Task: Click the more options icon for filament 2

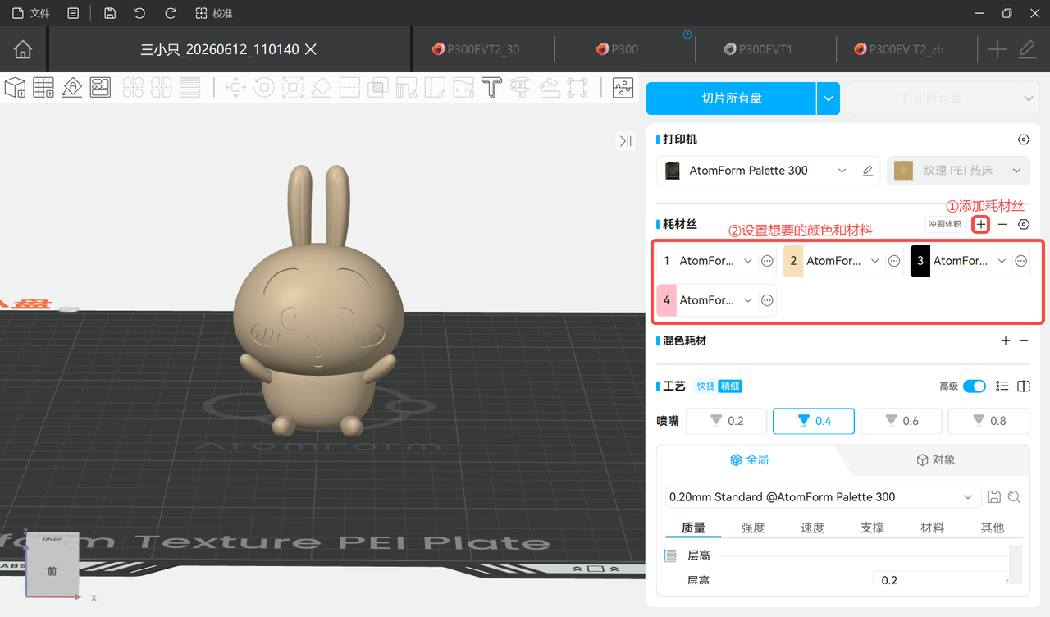Action: tap(894, 261)
